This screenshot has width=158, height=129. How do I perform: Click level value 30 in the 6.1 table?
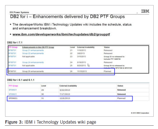click(x=42, y=94)
